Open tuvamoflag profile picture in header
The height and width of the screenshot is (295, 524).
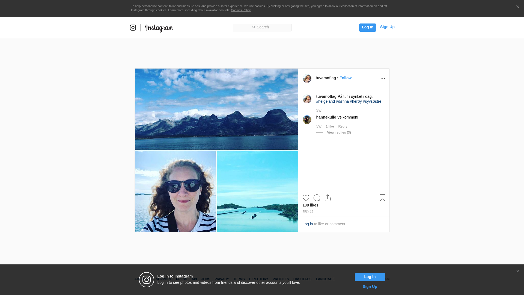(x=307, y=78)
